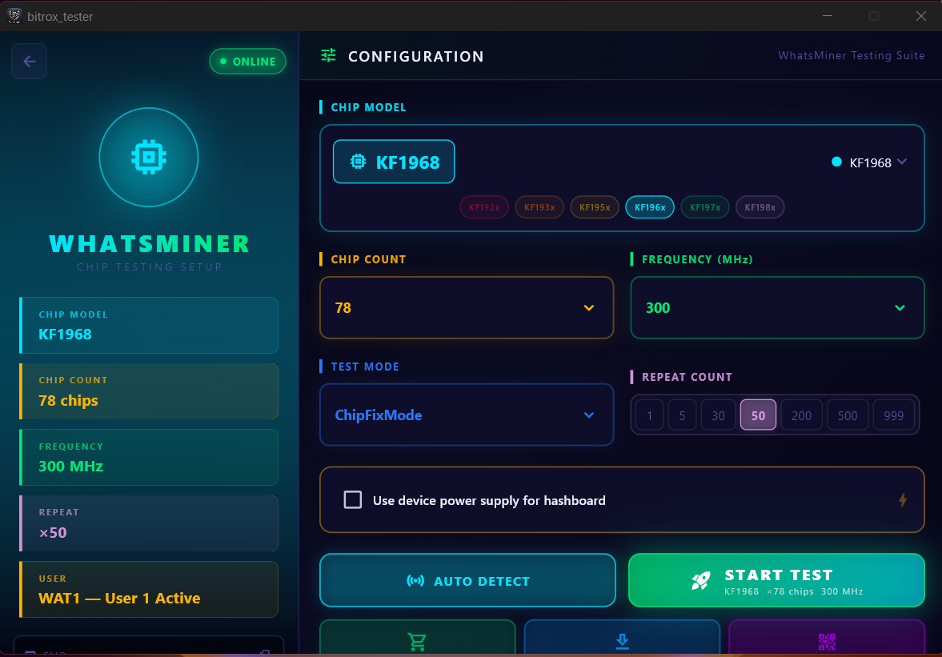Click the large chip emblem icon

149,158
